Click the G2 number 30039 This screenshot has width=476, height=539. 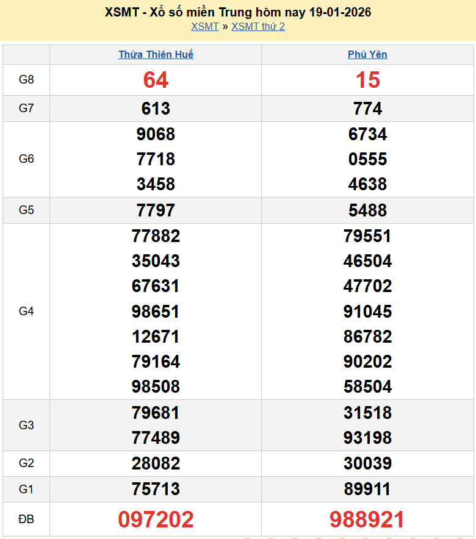pos(367,463)
